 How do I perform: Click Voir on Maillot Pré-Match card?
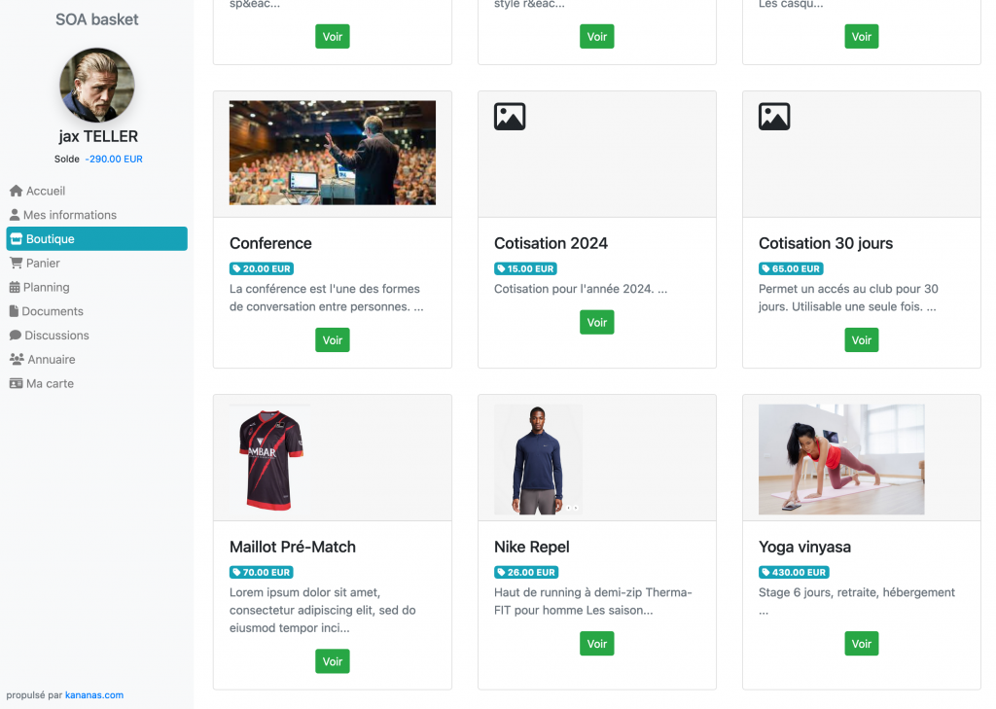click(333, 661)
